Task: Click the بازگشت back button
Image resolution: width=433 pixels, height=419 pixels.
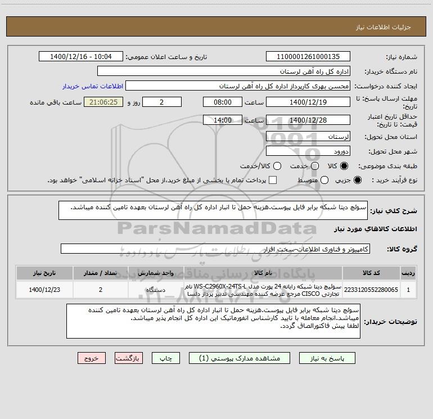Action: (x=129, y=358)
